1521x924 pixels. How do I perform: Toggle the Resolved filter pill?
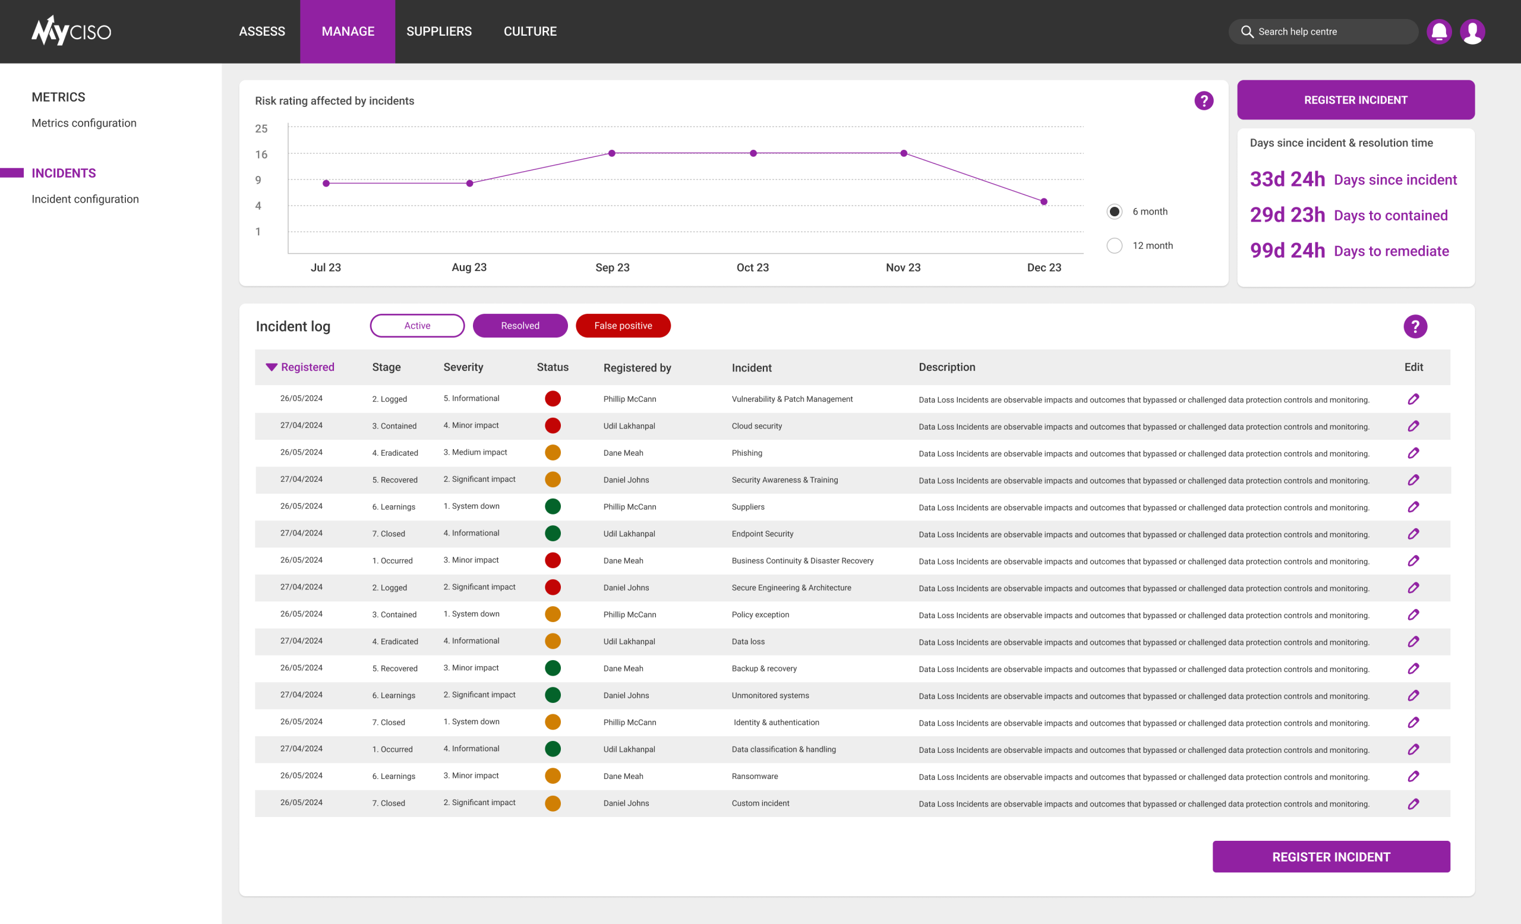tap(520, 326)
